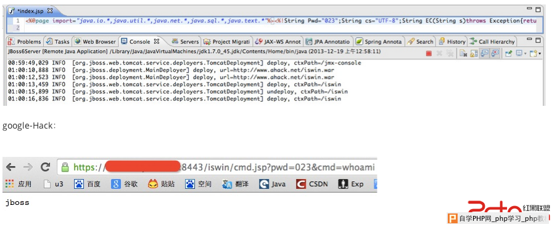Screen dimensions: 552x227
Task: Click the jboss output text
Action: [x=17, y=203]
